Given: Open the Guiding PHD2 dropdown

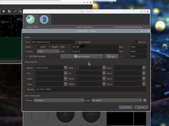Looking at the screenshot, I should tap(48, 51).
